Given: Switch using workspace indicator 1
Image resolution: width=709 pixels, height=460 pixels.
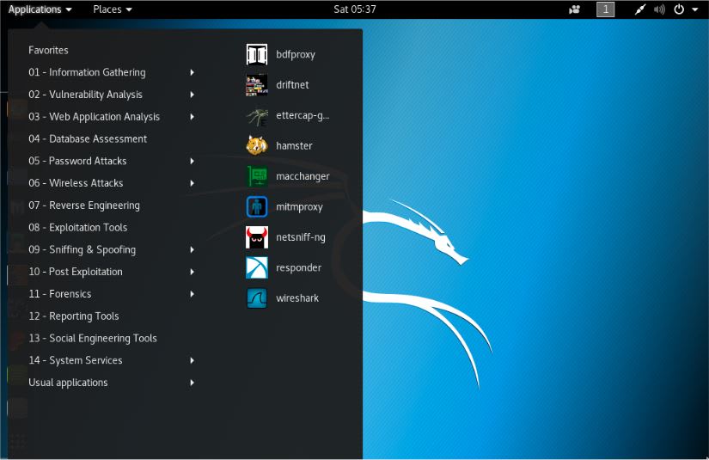Looking at the screenshot, I should click(x=606, y=9).
